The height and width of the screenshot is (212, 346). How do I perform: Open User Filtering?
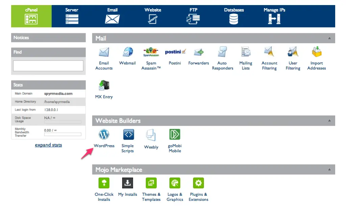(293, 52)
